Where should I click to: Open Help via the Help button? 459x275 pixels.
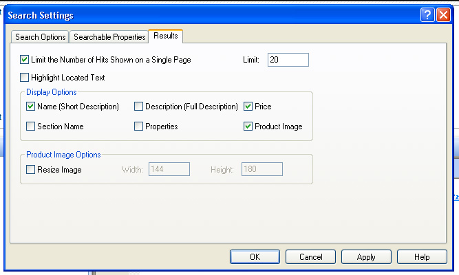pos(422,257)
